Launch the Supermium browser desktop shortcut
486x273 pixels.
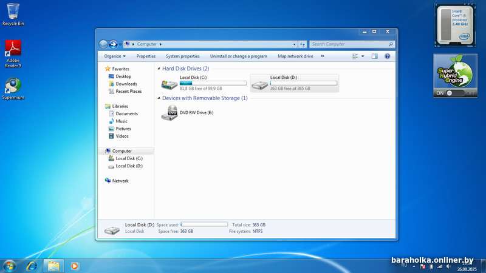[13, 89]
